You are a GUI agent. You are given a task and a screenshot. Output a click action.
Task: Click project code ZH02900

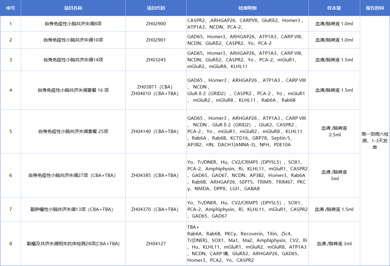click(155, 23)
